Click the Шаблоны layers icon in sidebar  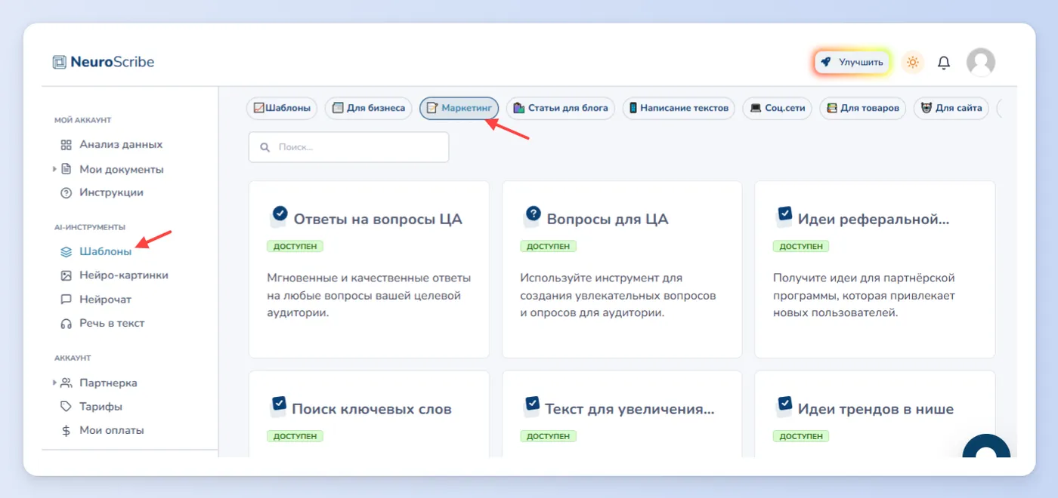[66, 251]
